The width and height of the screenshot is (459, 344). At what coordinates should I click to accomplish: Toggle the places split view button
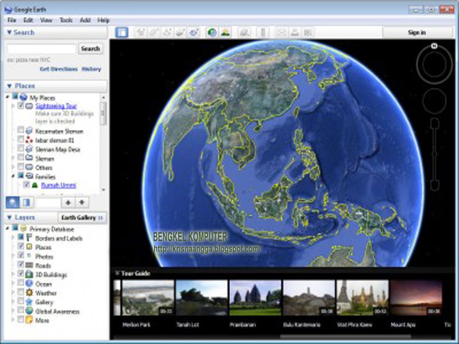pyautogui.click(x=27, y=202)
